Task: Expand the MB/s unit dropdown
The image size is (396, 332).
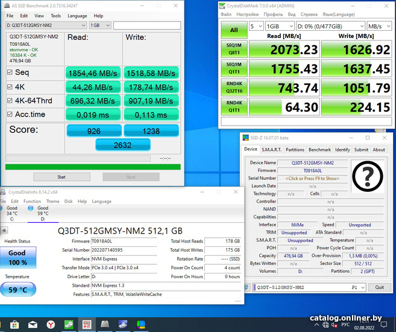Action: tap(382, 27)
